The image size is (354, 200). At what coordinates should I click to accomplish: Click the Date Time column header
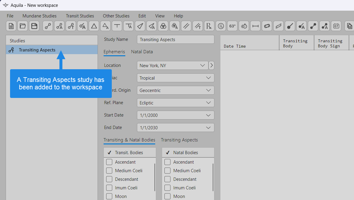coord(250,43)
